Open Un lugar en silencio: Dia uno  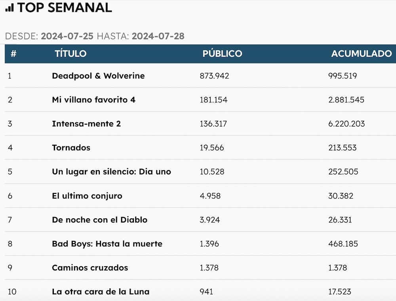pos(111,172)
